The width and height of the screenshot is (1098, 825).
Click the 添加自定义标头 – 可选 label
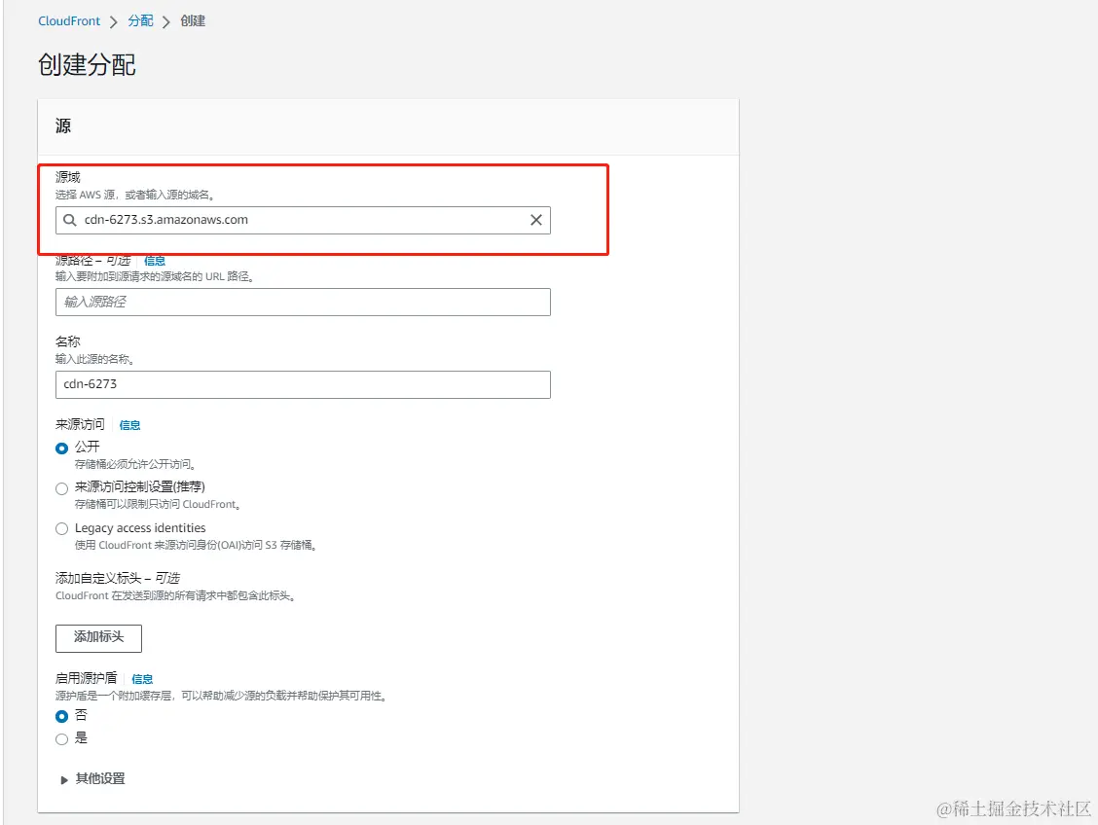[x=118, y=578]
